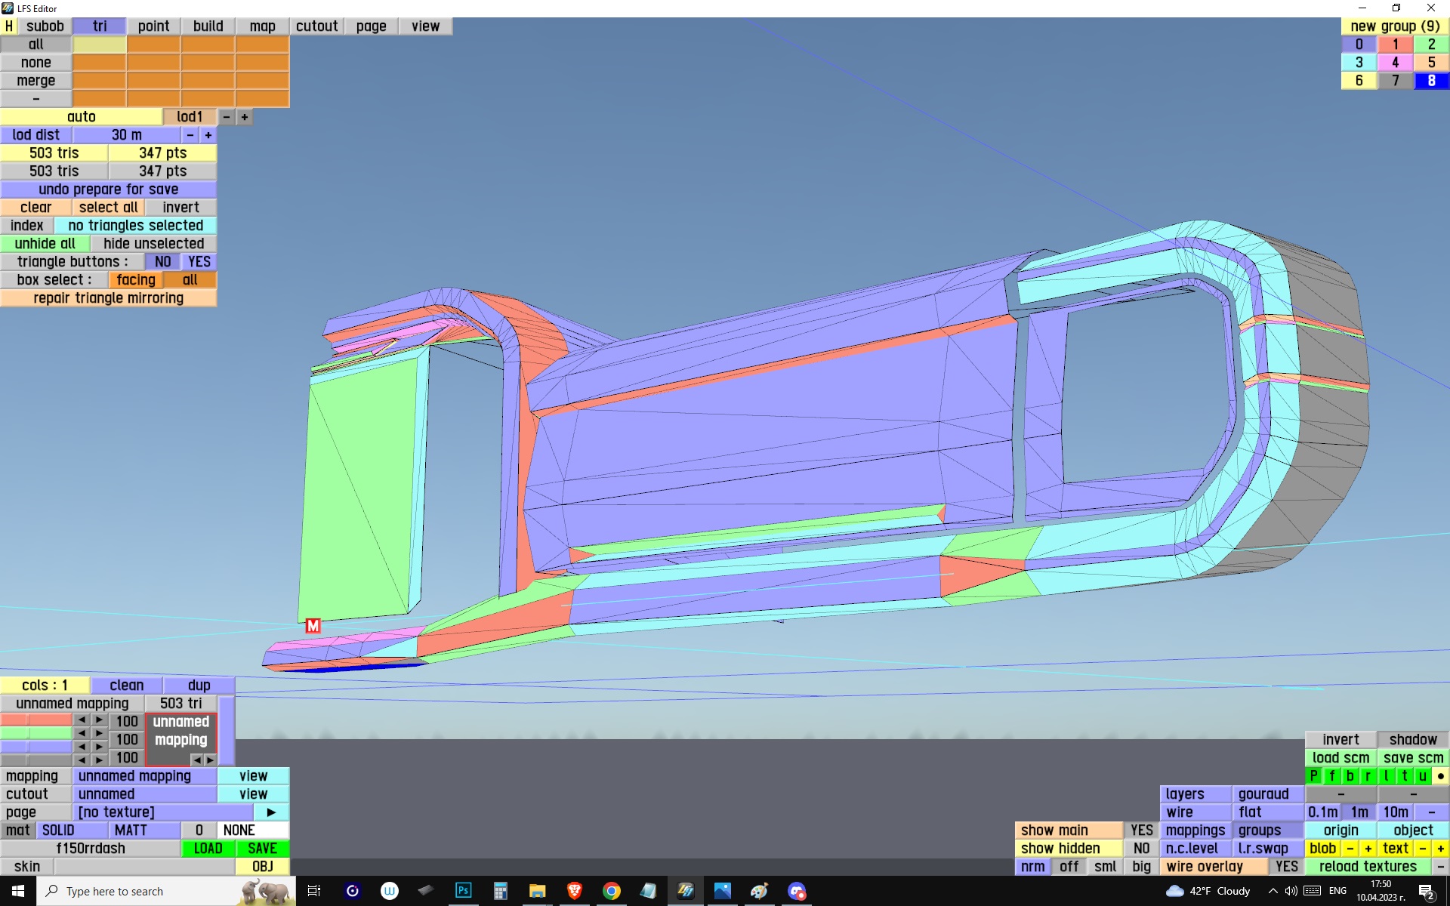Increase blob size with plus
The height and width of the screenshot is (906, 1450).
[x=1368, y=849]
